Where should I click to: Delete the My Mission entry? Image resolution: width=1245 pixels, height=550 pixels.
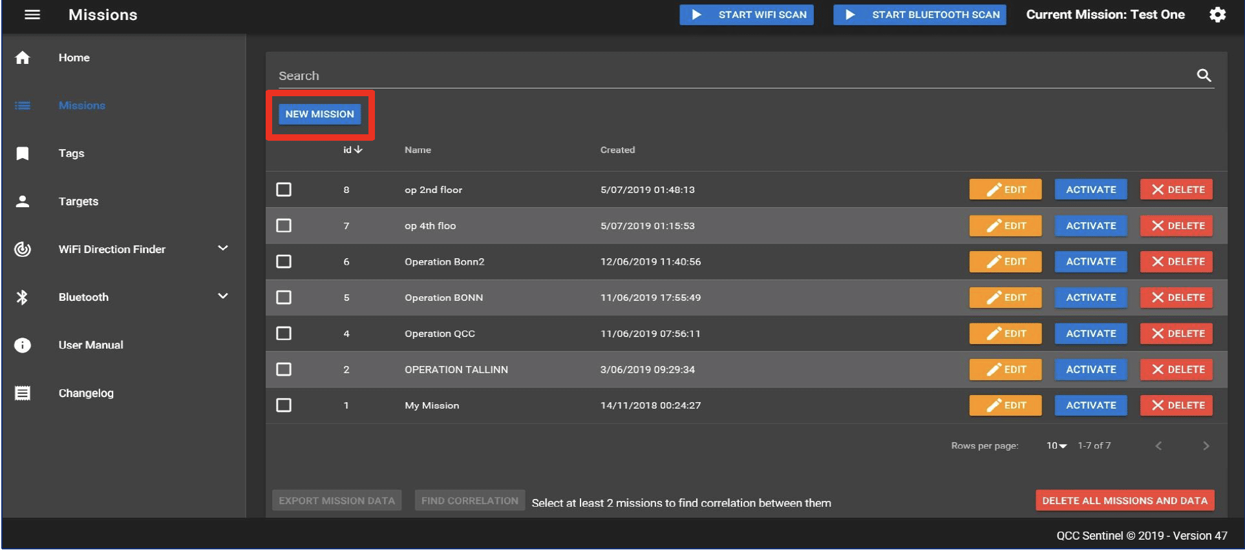coord(1176,405)
